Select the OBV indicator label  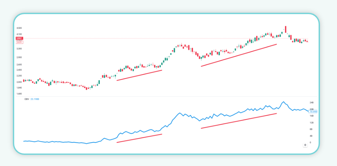[26, 99]
